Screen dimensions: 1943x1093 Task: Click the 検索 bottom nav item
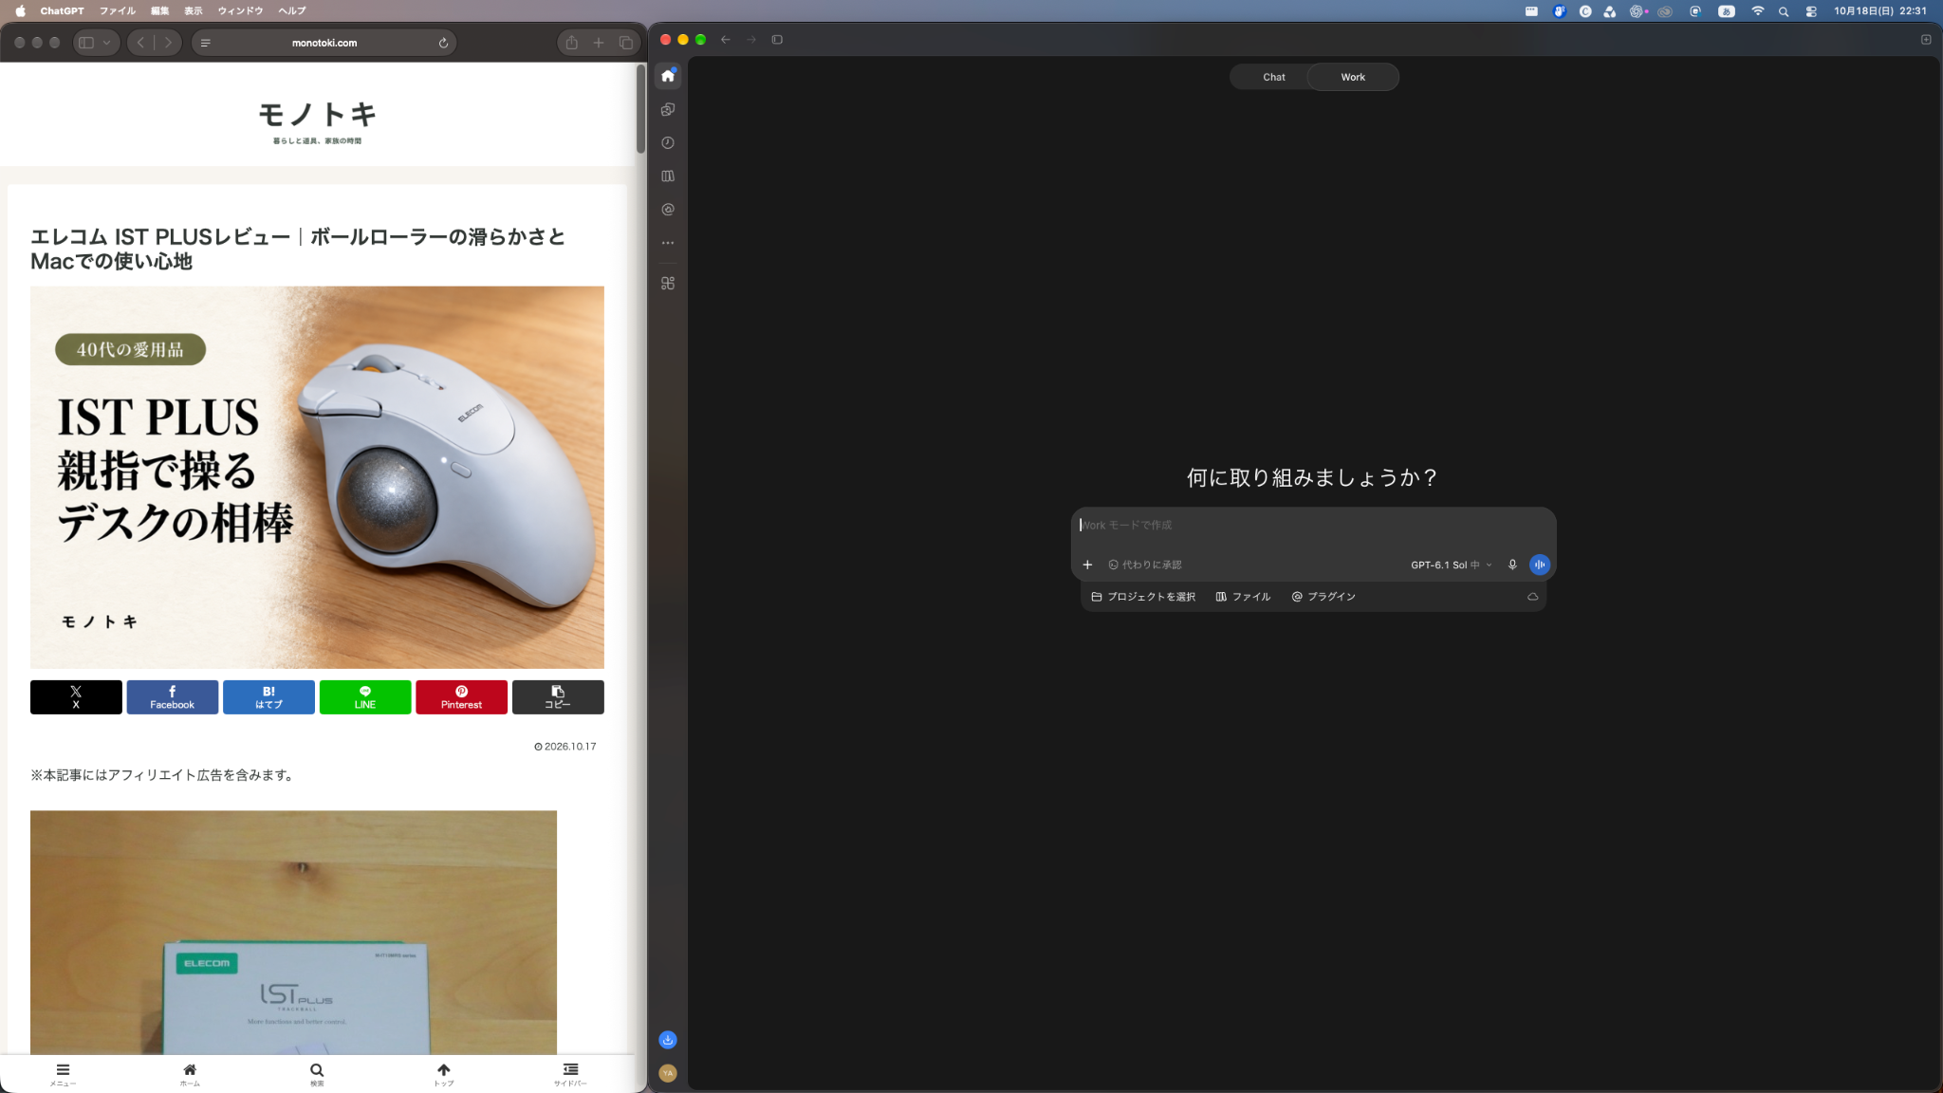point(317,1075)
